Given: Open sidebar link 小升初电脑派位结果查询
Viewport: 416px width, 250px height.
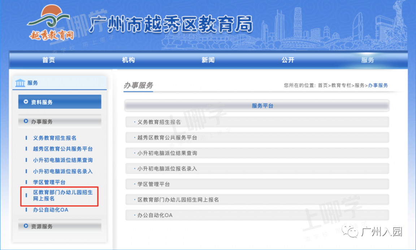Looking at the screenshot, I should [63, 160].
